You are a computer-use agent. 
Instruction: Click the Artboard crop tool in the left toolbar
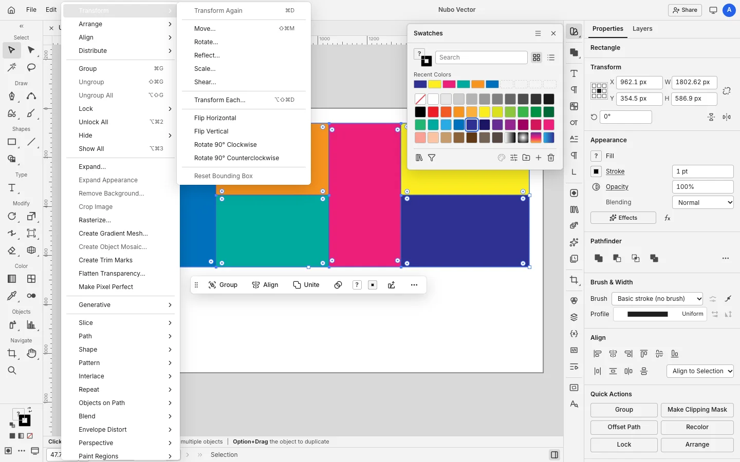[x=12, y=353]
